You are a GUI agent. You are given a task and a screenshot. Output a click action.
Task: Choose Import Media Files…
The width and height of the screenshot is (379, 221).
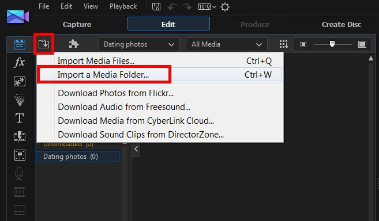coord(160,61)
